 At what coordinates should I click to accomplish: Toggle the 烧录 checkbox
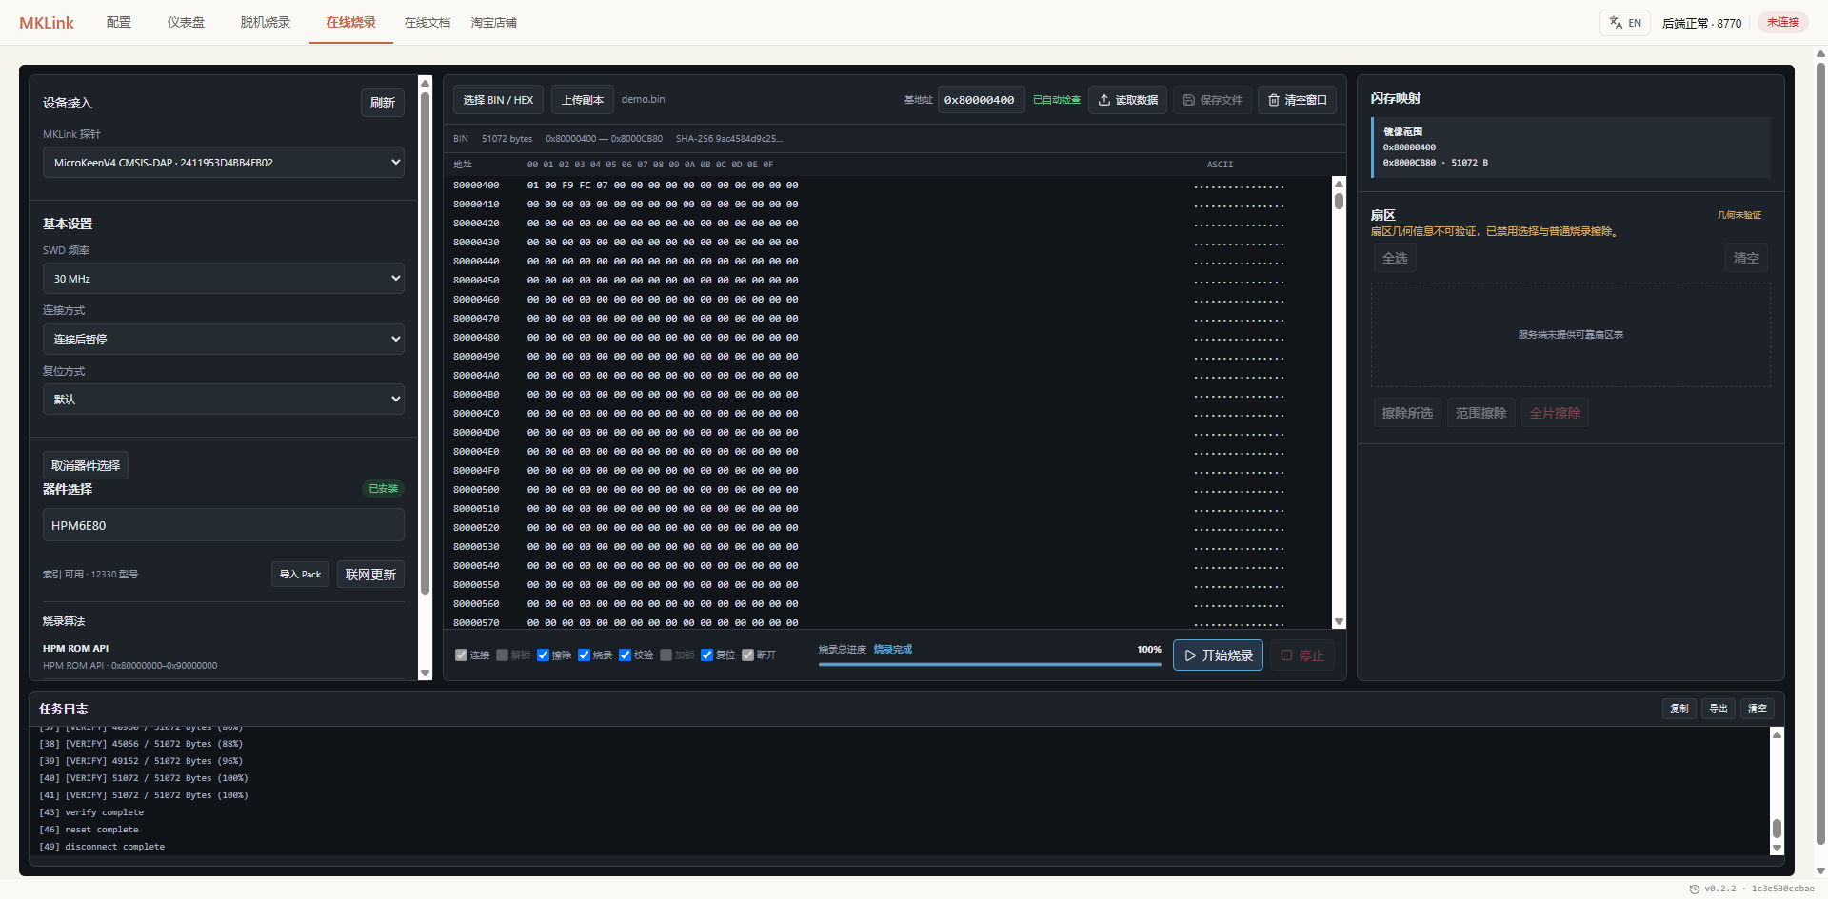584,655
